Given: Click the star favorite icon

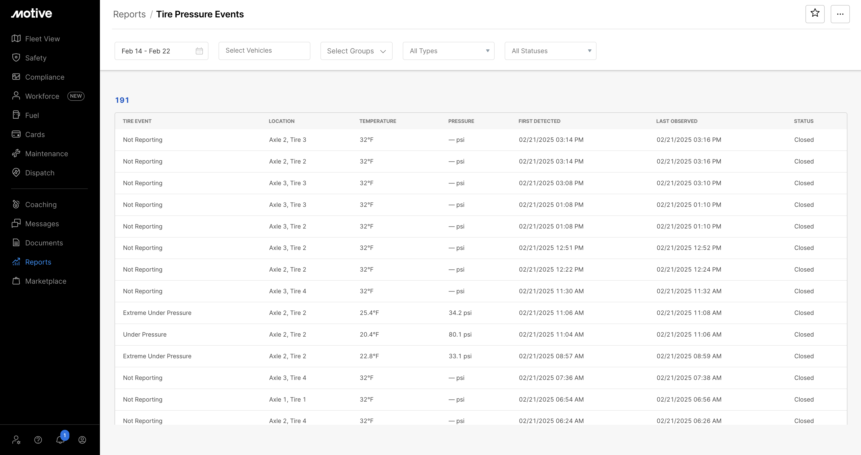Looking at the screenshot, I should point(815,14).
